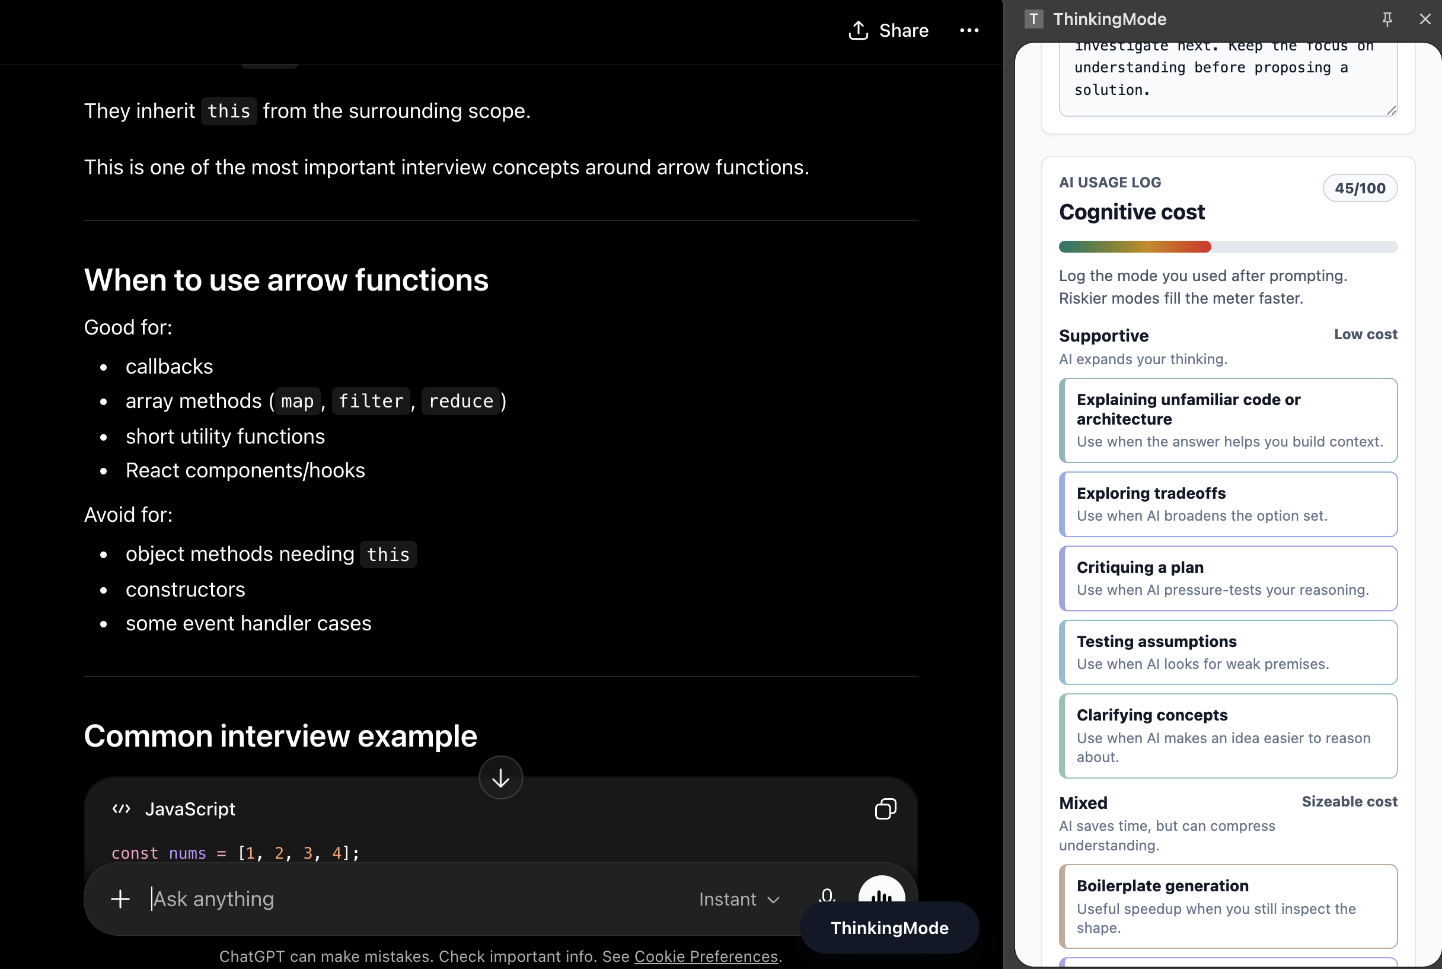Log the Clarifying concepts mode

(x=1227, y=736)
